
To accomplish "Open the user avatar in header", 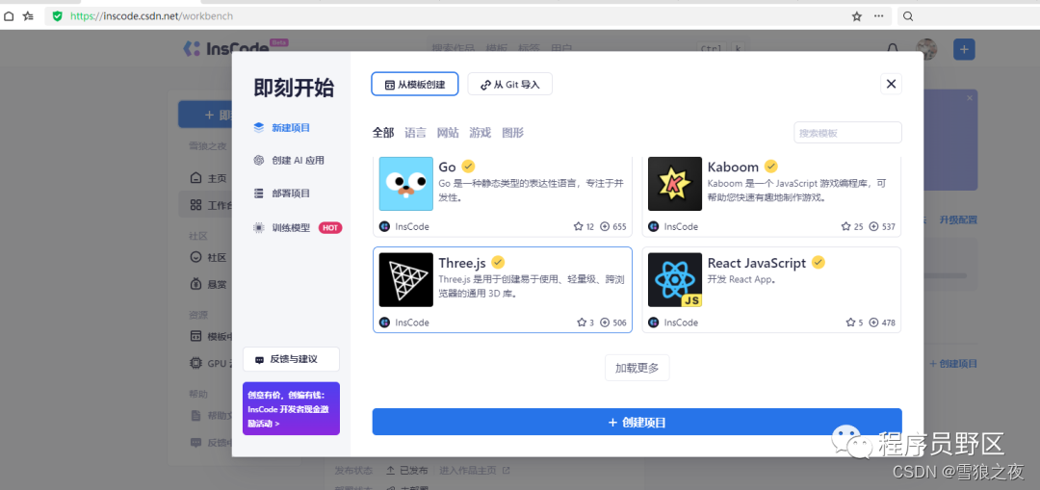I will (926, 49).
